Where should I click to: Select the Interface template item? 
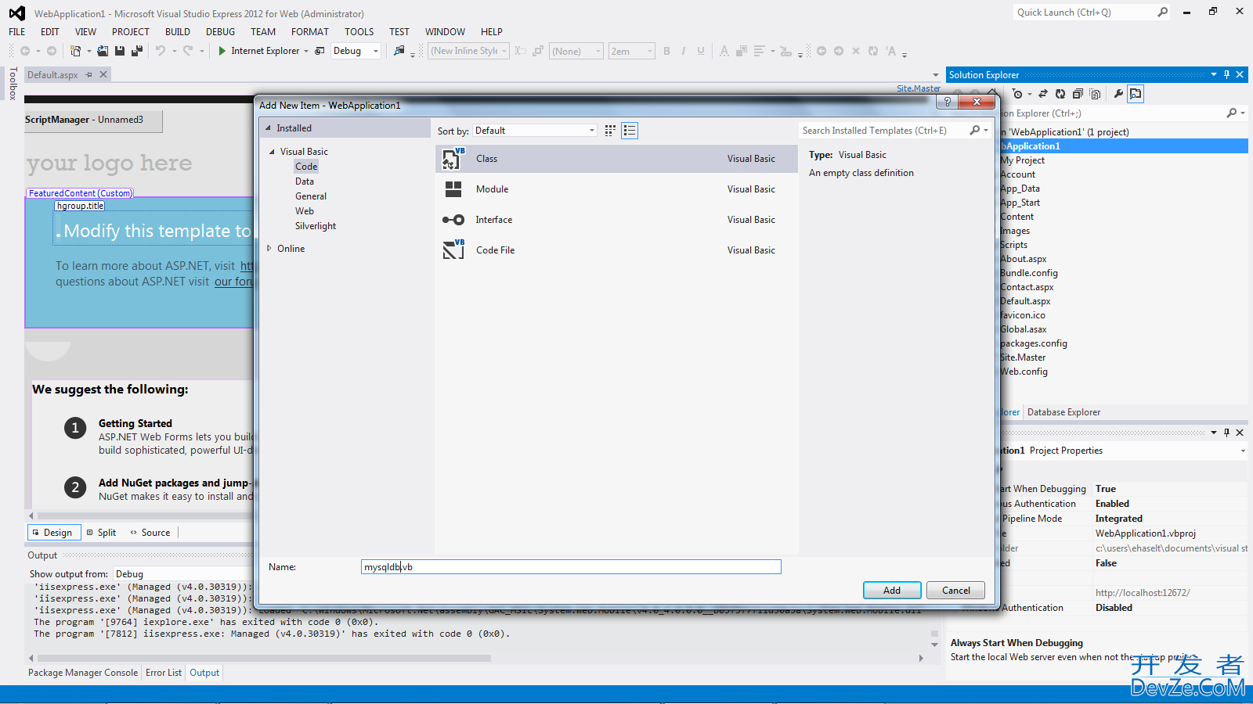(x=616, y=220)
